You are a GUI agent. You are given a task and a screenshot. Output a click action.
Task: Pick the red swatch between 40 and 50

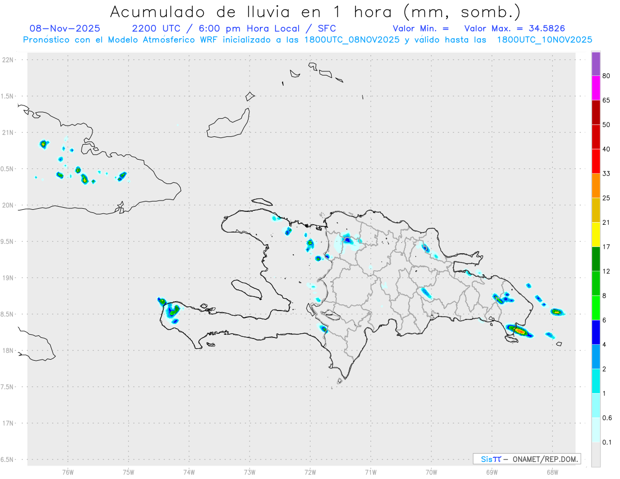(x=596, y=137)
